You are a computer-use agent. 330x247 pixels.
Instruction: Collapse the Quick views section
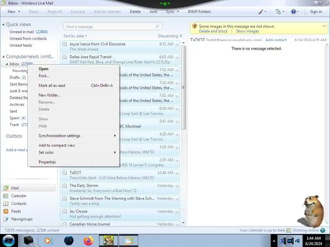[x=3, y=24]
